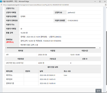Click the 예약취소 status row
The width and height of the screenshot is (107, 93).
53,75
